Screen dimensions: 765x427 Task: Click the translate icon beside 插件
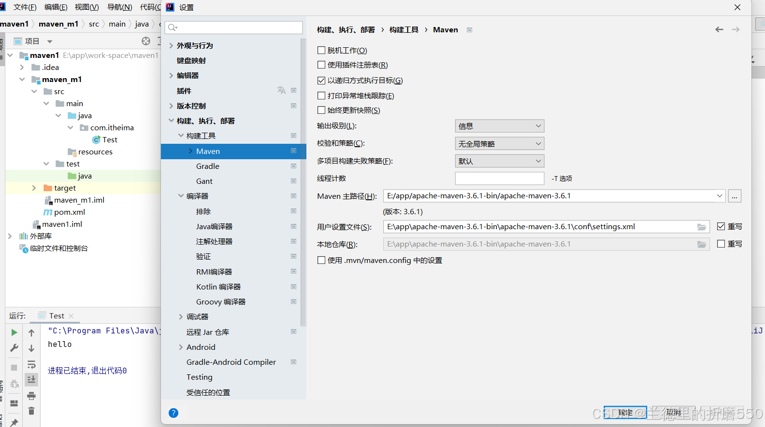pyautogui.click(x=281, y=90)
